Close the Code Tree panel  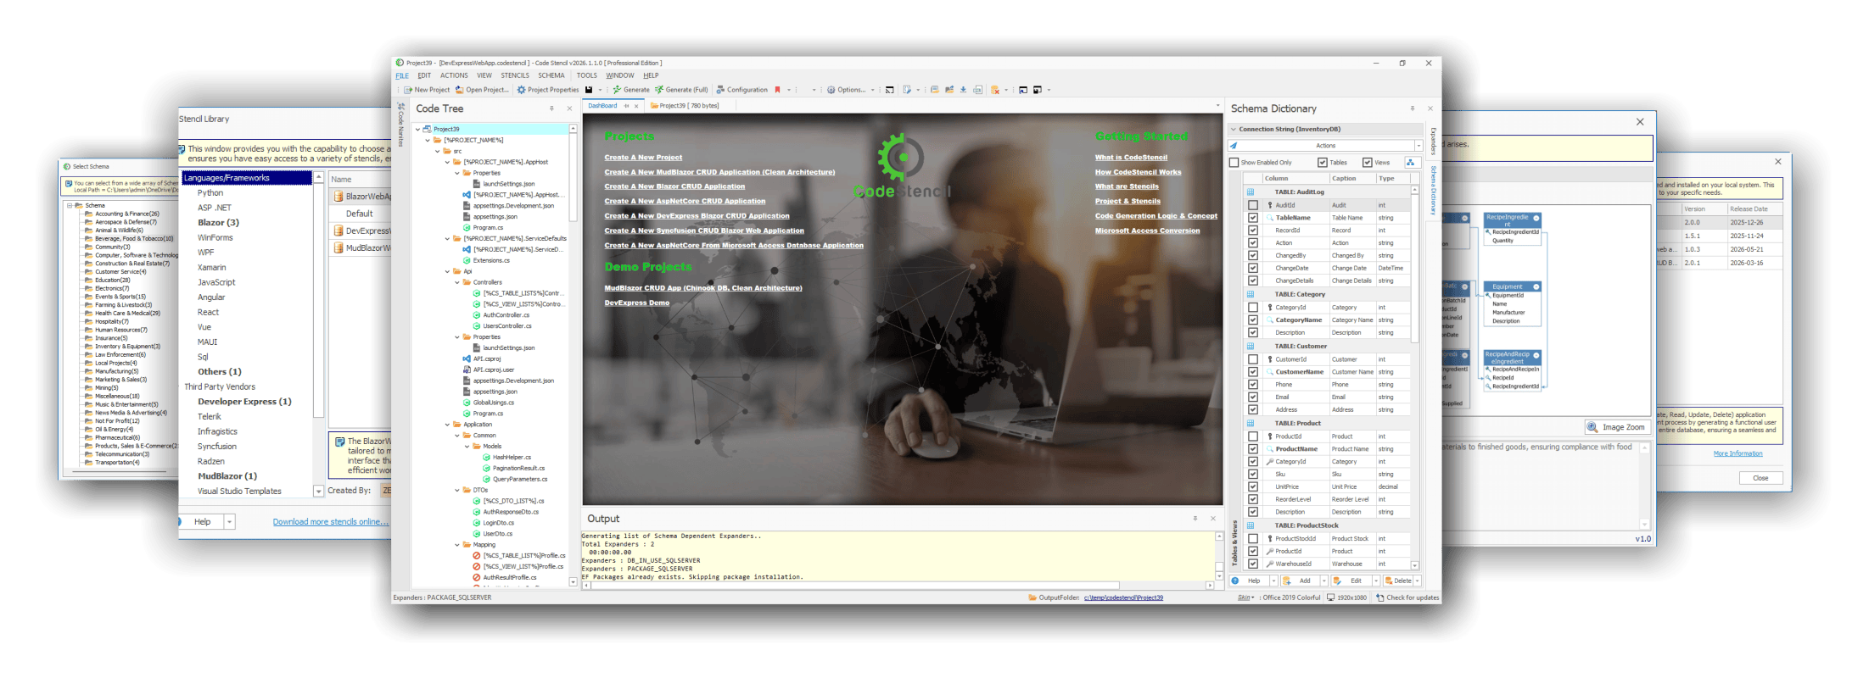click(569, 108)
